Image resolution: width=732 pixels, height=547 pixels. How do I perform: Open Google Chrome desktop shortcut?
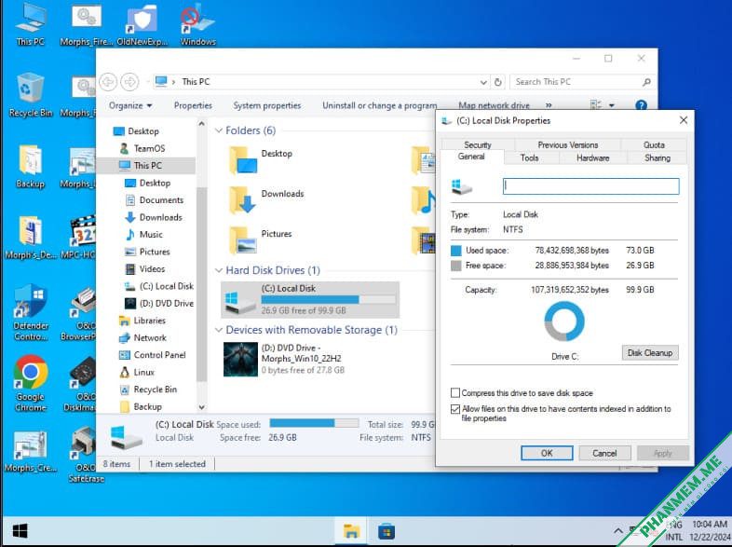point(31,383)
